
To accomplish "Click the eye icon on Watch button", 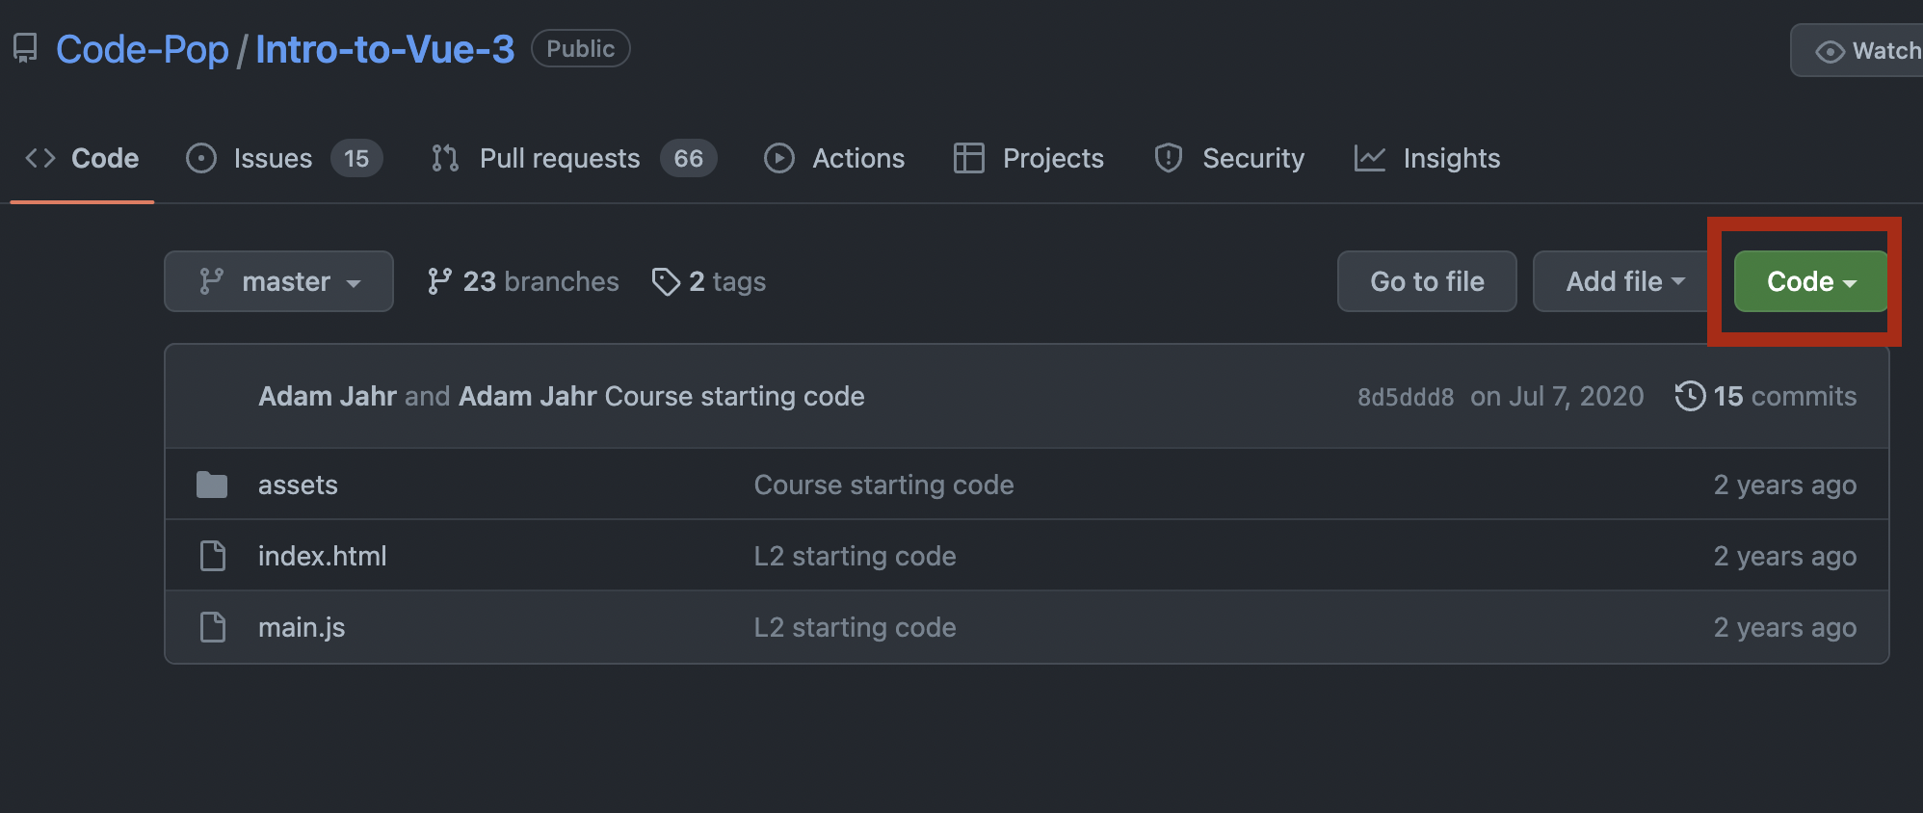I will pyautogui.click(x=1830, y=51).
